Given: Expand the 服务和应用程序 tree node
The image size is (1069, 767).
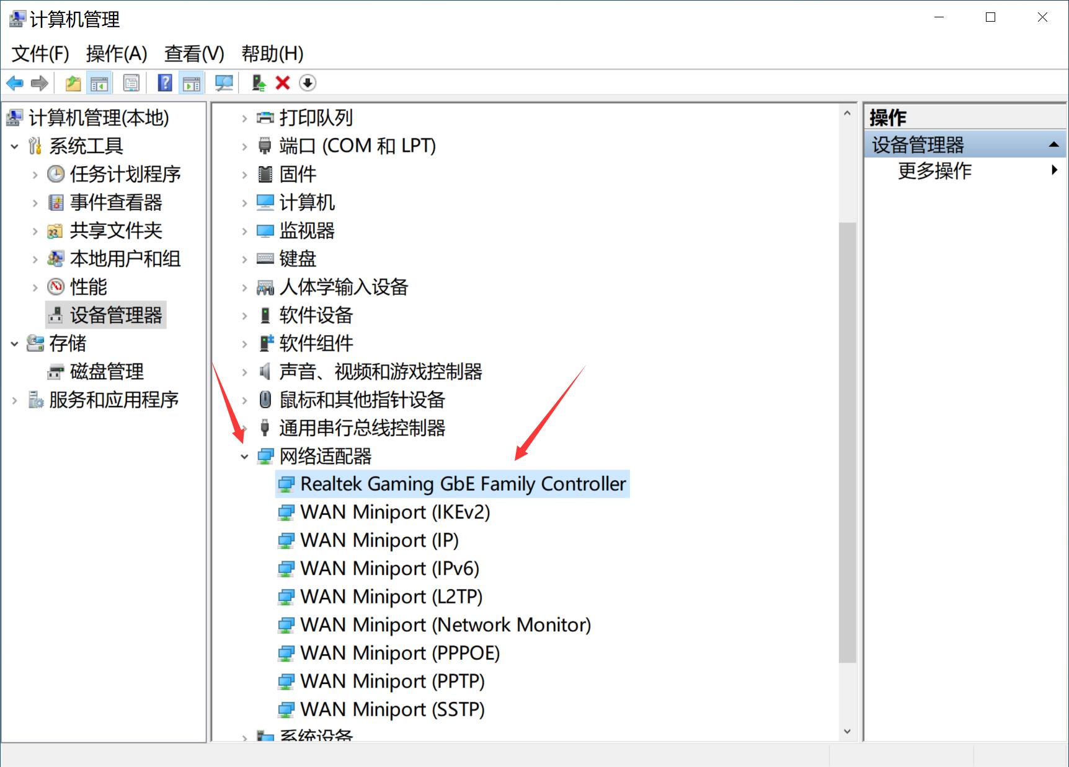Looking at the screenshot, I should point(14,400).
